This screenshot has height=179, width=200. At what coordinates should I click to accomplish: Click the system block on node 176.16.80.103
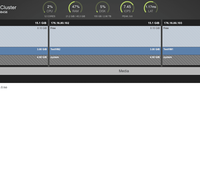pyautogui.click(x=181, y=60)
